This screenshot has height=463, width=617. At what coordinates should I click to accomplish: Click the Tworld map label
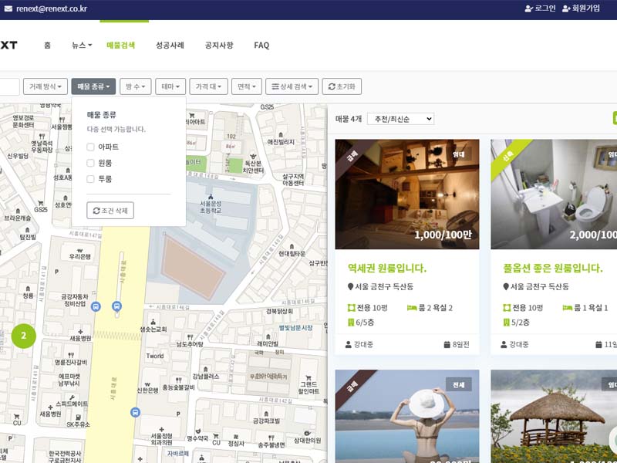coord(155,356)
